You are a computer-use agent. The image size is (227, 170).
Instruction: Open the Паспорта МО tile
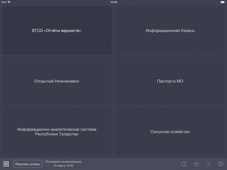tap(170, 81)
